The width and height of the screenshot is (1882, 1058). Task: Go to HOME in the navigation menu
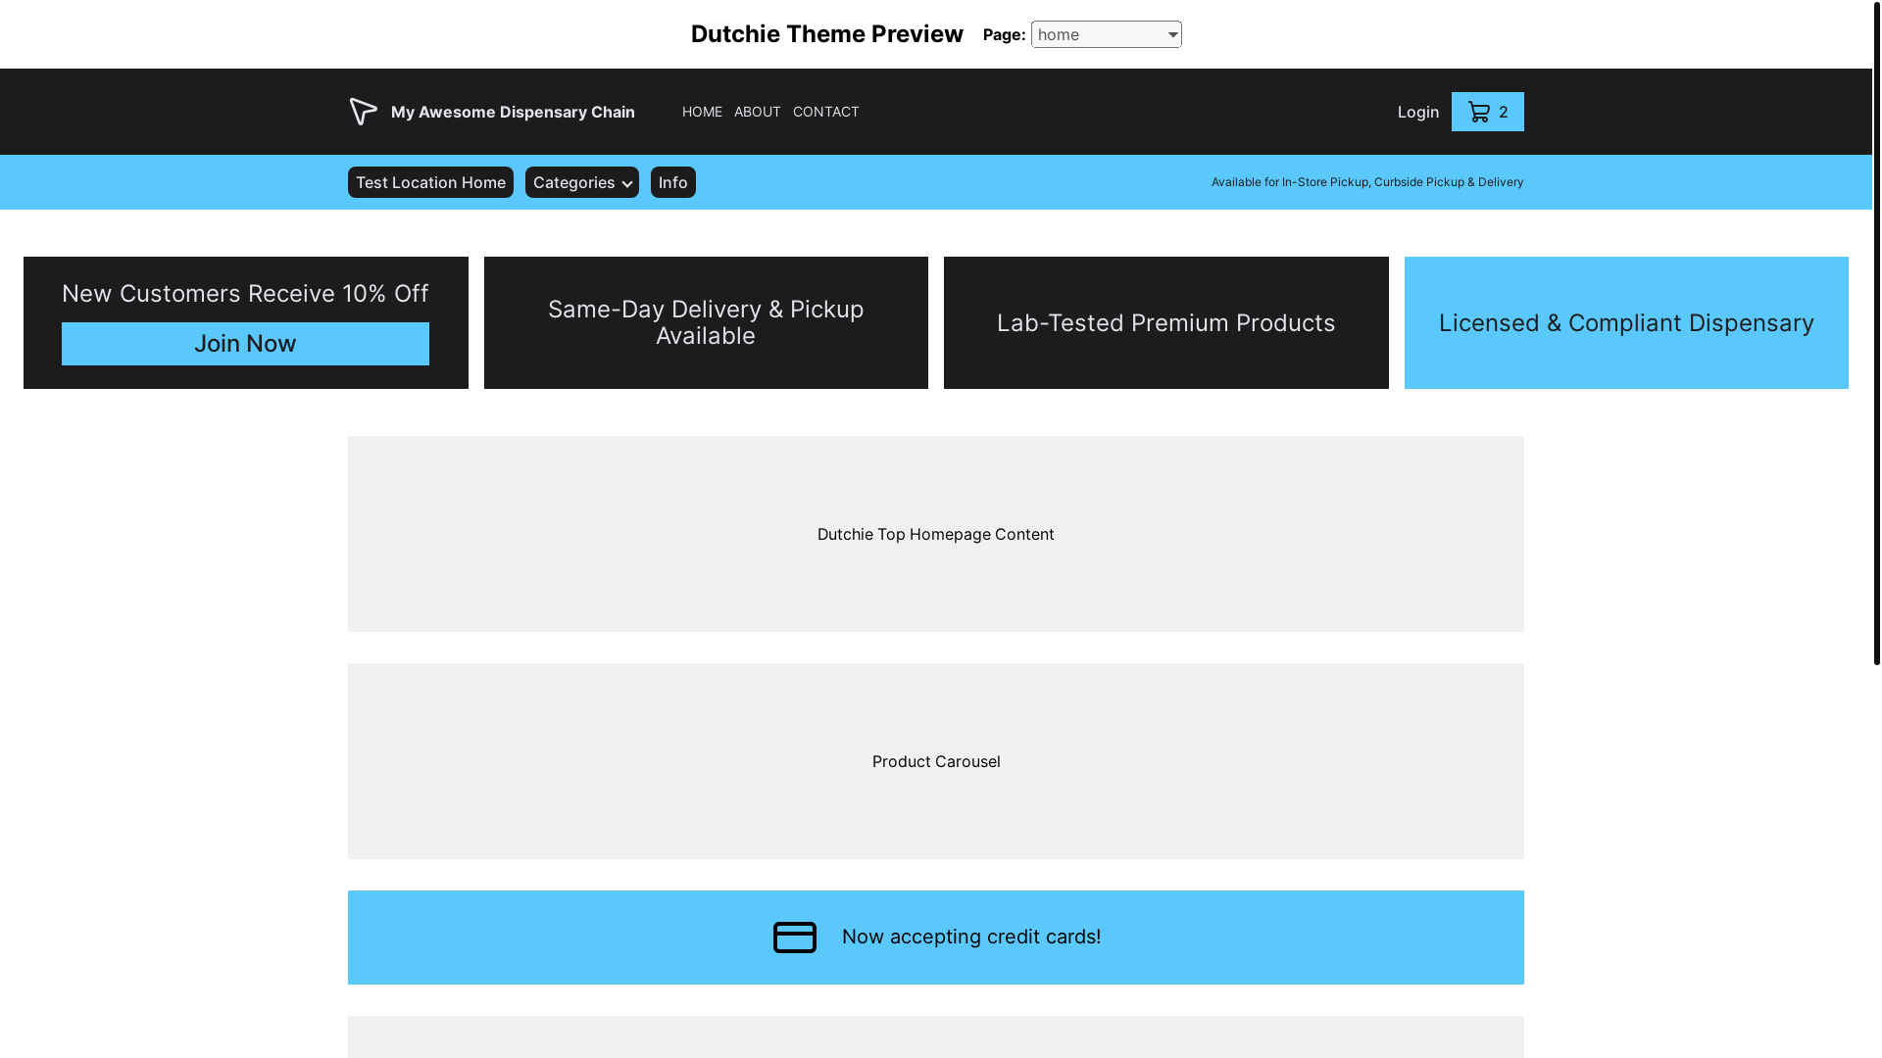coord(702,112)
